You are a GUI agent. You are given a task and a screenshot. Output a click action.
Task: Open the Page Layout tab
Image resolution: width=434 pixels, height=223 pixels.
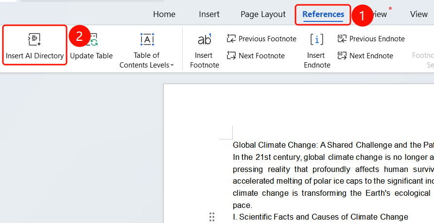pos(263,14)
